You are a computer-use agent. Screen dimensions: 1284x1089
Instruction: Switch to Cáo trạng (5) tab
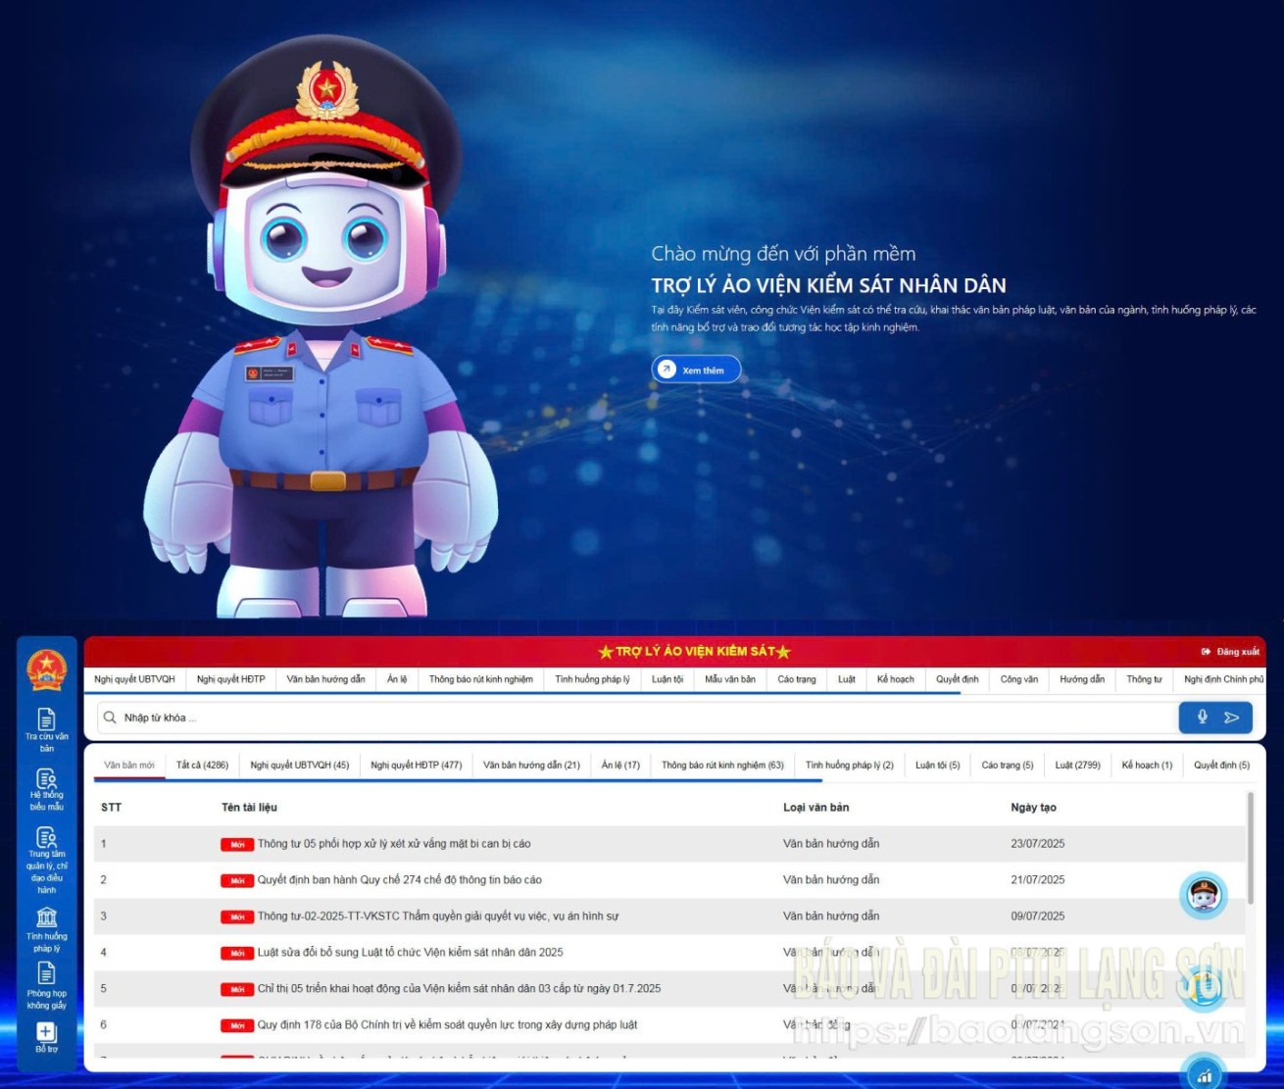coord(1008,766)
